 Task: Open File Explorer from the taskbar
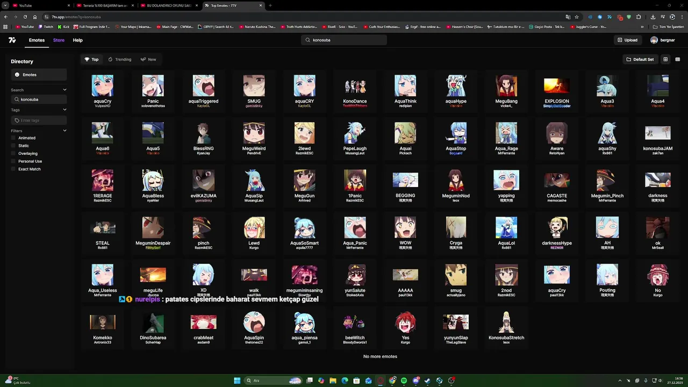[x=333, y=381]
